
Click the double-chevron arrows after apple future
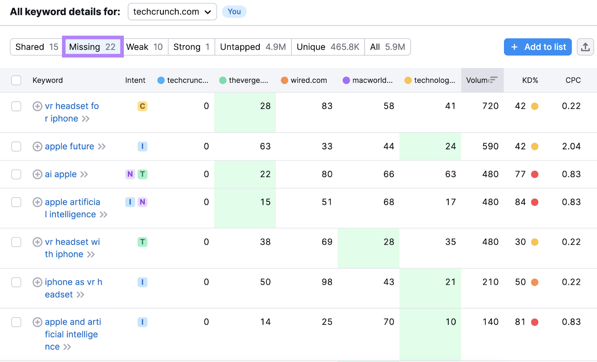[x=101, y=146]
